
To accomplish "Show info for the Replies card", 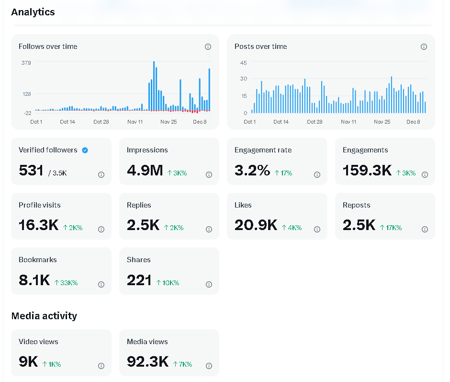I will (x=209, y=230).
